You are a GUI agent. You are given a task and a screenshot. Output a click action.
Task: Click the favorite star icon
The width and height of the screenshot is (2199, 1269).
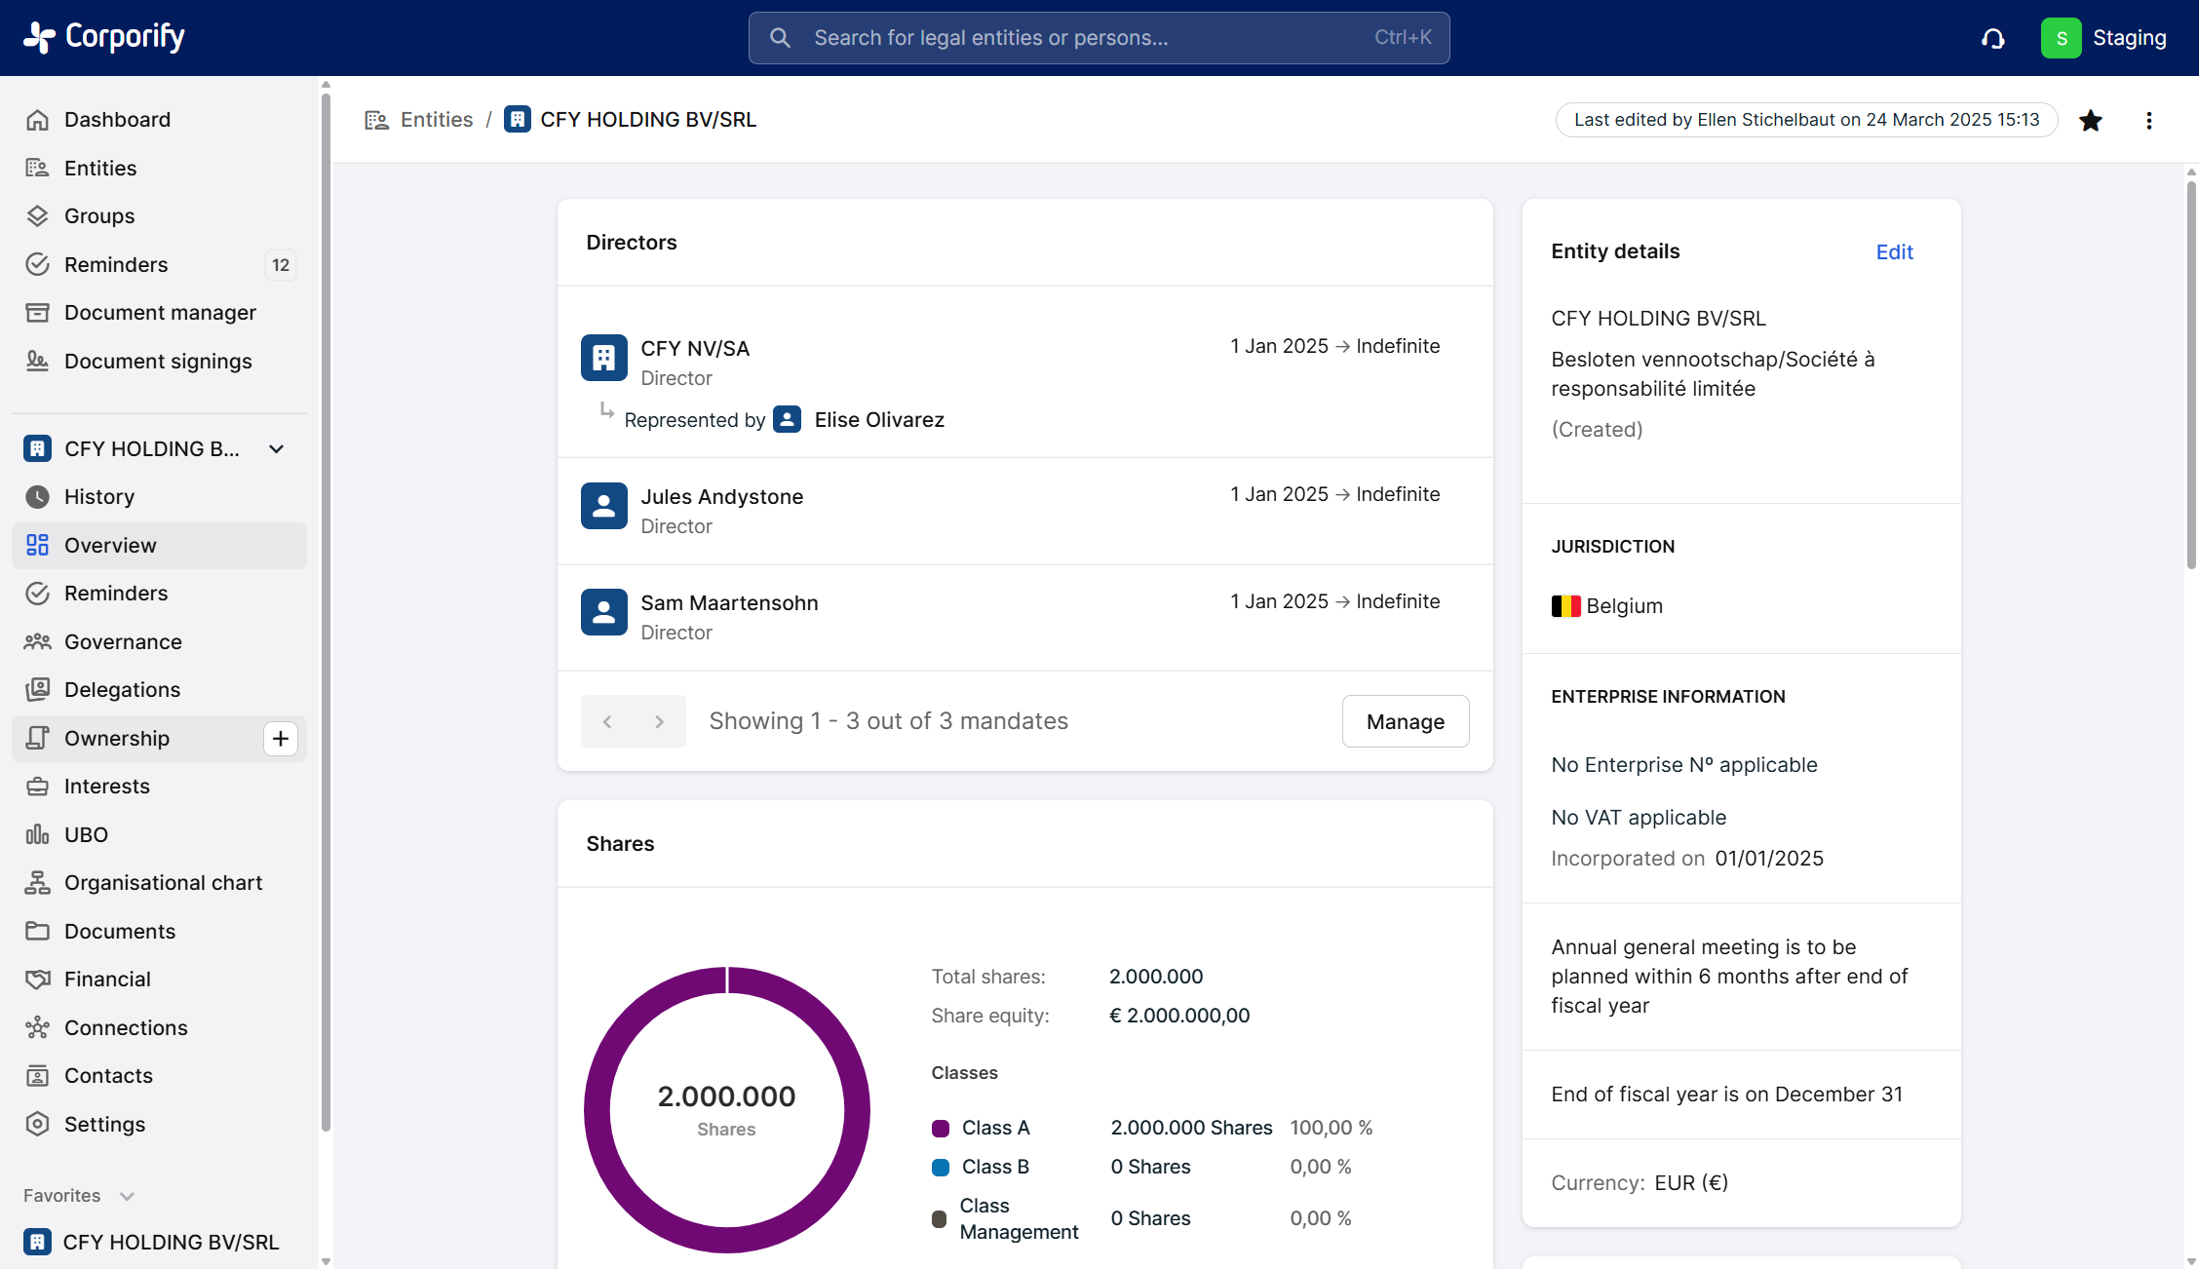click(2090, 120)
